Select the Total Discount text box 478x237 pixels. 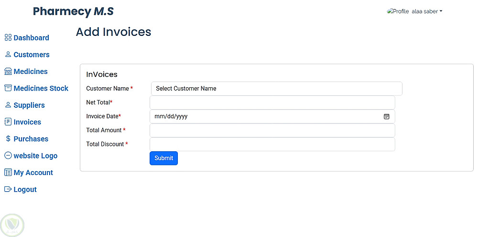click(x=272, y=144)
